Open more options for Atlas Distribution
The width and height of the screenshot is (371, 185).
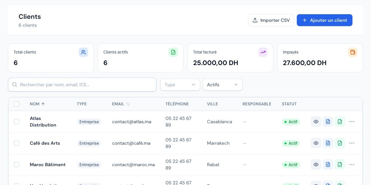click(351, 122)
